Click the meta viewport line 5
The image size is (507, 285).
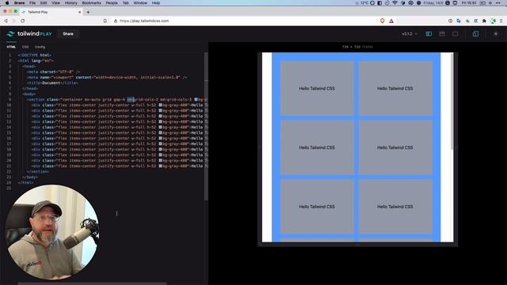click(107, 78)
